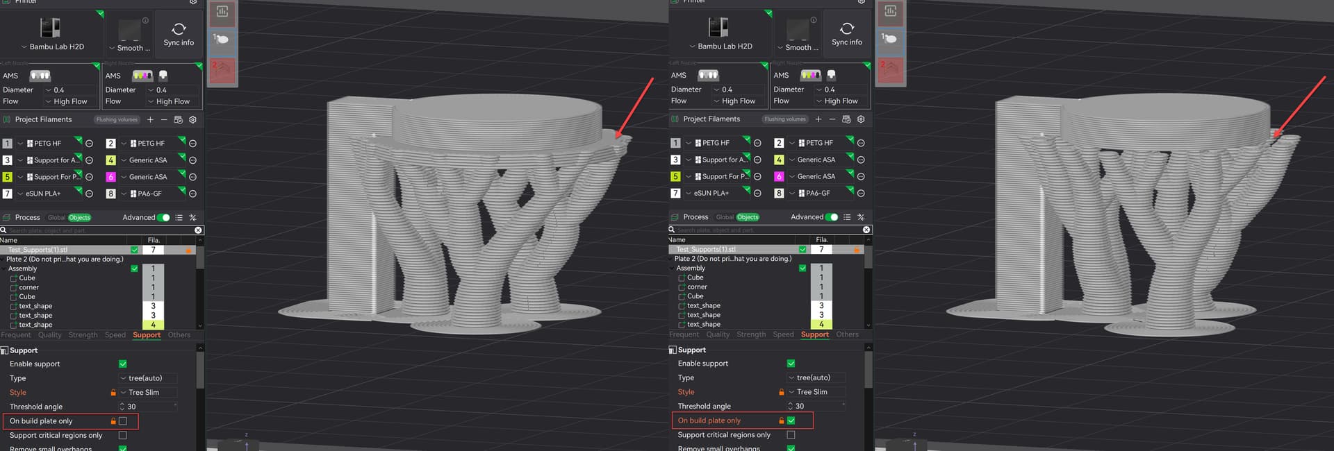Switch to Quality tab in left screenshot
The width and height of the screenshot is (1334, 451).
coord(49,334)
